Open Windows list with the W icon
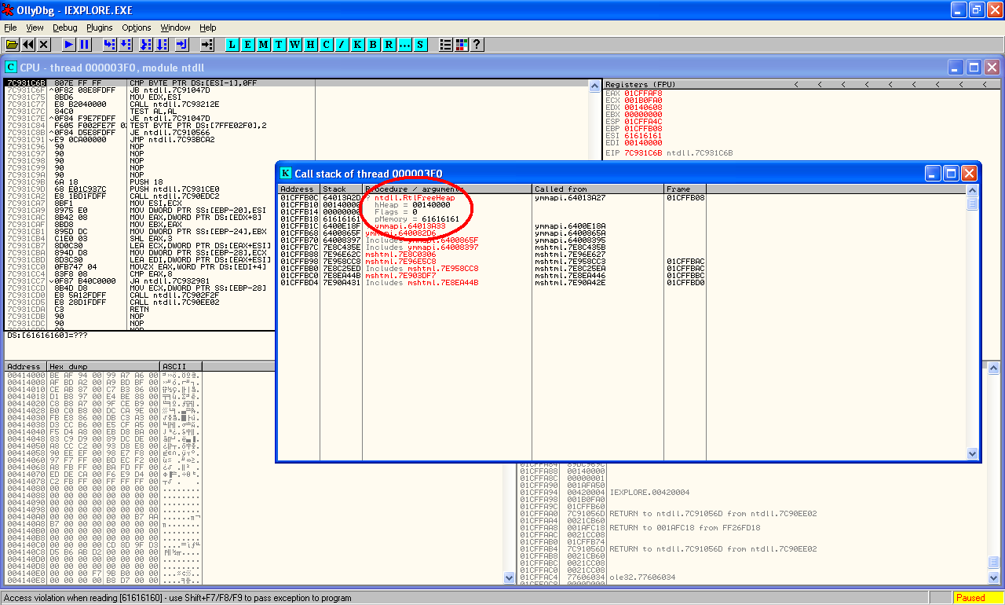This screenshot has height=605, width=1005. point(294,45)
